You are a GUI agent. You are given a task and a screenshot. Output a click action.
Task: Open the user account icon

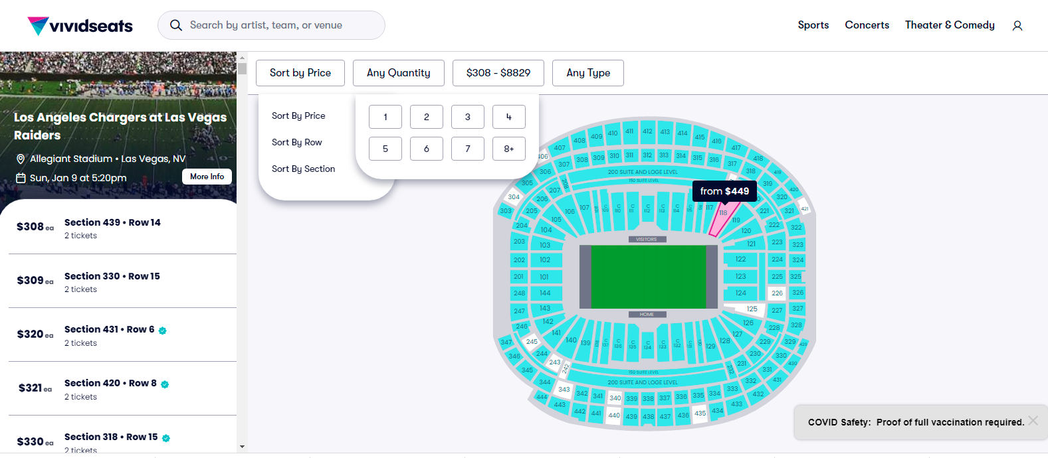tap(1017, 26)
